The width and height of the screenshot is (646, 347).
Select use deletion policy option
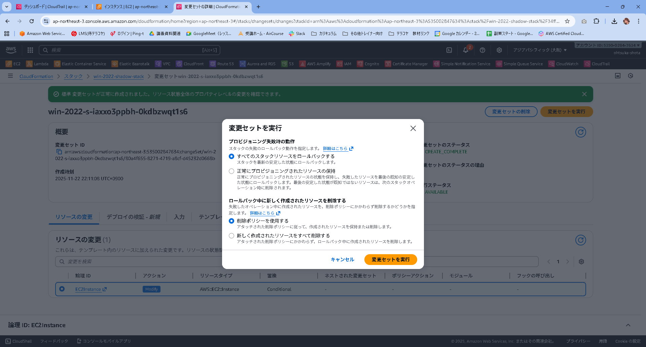[231, 221]
